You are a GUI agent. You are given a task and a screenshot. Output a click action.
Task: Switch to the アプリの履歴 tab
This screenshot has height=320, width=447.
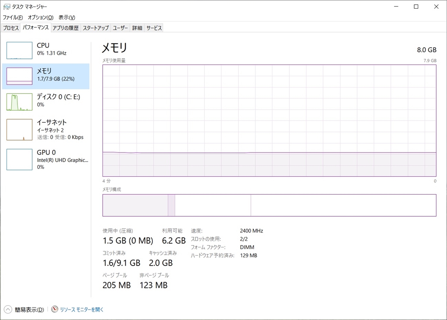(x=65, y=28)
